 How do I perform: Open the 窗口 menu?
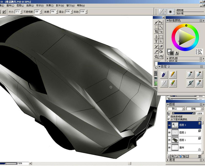[70, 5]
